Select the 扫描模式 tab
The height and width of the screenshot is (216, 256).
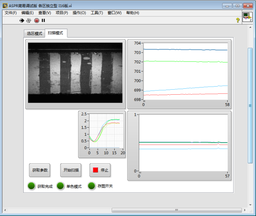pyautogui.click(x=55, y=33)
